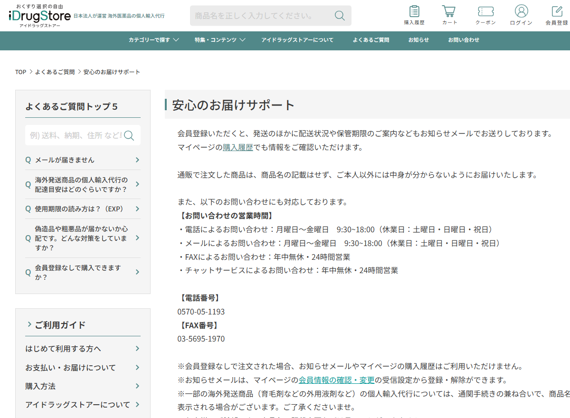570x418 pixels.
Task: Expand the カテゴリーで探す dropdown menu
Action: coord(153,40)
